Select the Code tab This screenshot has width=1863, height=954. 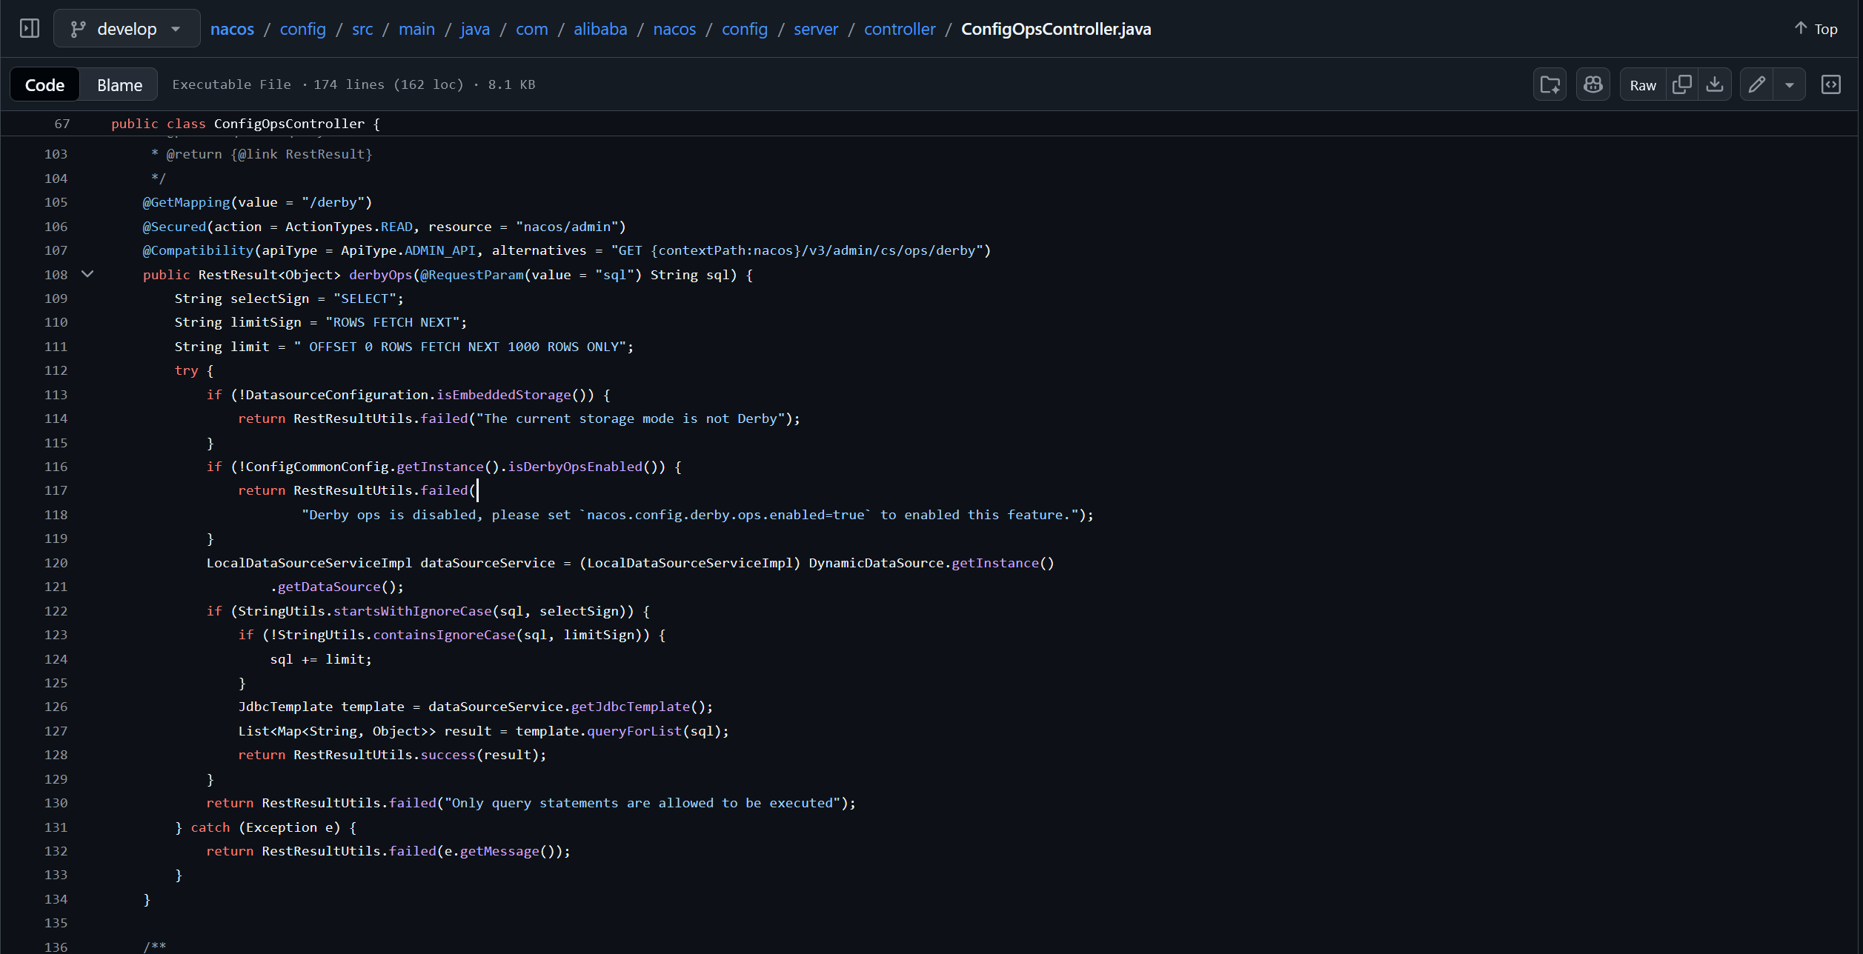click(44, 85)
